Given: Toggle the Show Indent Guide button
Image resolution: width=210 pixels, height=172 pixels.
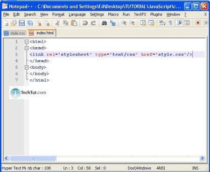Looking at the screenshot, I should click(x=179, y=23).
